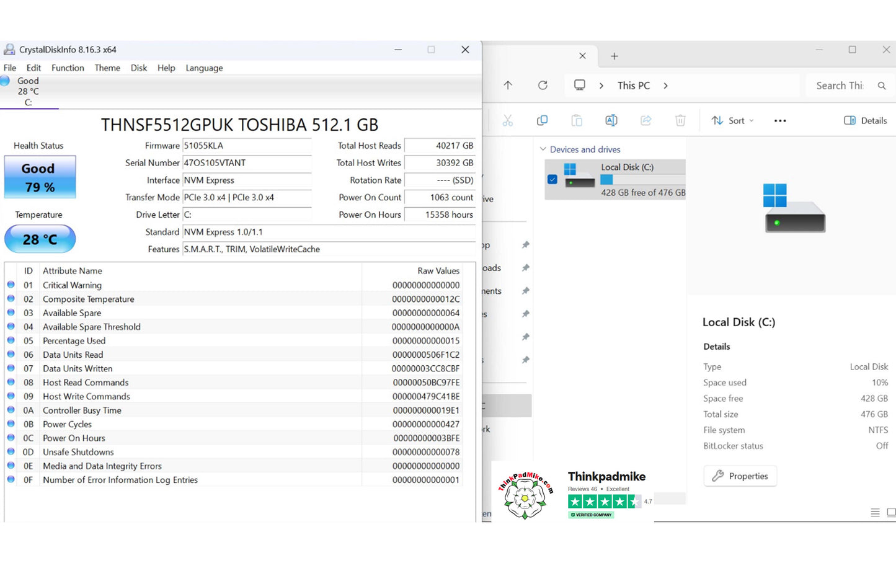Click the Transfer Mode field PCIe 3.0 x4
896x563 pixels.
[x=247, y=198]
